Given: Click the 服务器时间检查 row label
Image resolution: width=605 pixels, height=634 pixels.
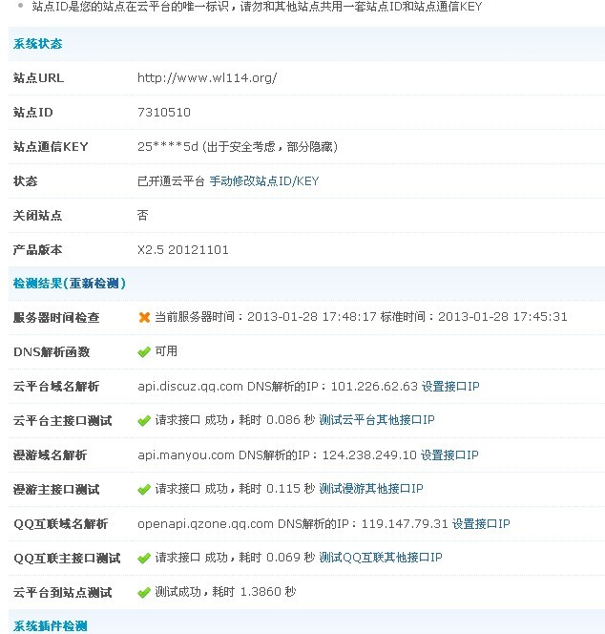Looking at the screenshot, I should coord(56,318).
